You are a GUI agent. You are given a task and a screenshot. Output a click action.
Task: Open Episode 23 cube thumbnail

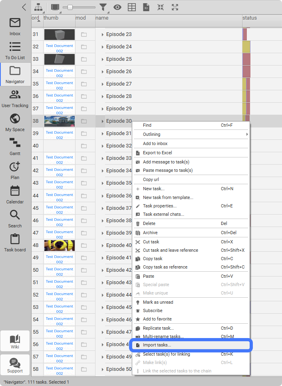[59, 34]
